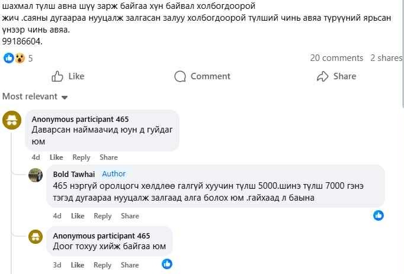Click the 3d timestamp on last comment
404x274 pixels.
[57, 265]
